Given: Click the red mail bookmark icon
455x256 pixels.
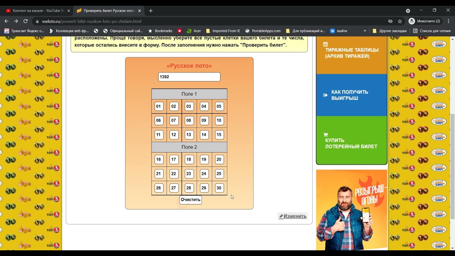Looking at the screenshot, I should click(x=180, y=31).
